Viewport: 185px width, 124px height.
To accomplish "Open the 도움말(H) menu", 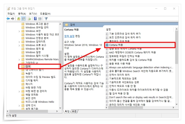I will tap(45, 14).
